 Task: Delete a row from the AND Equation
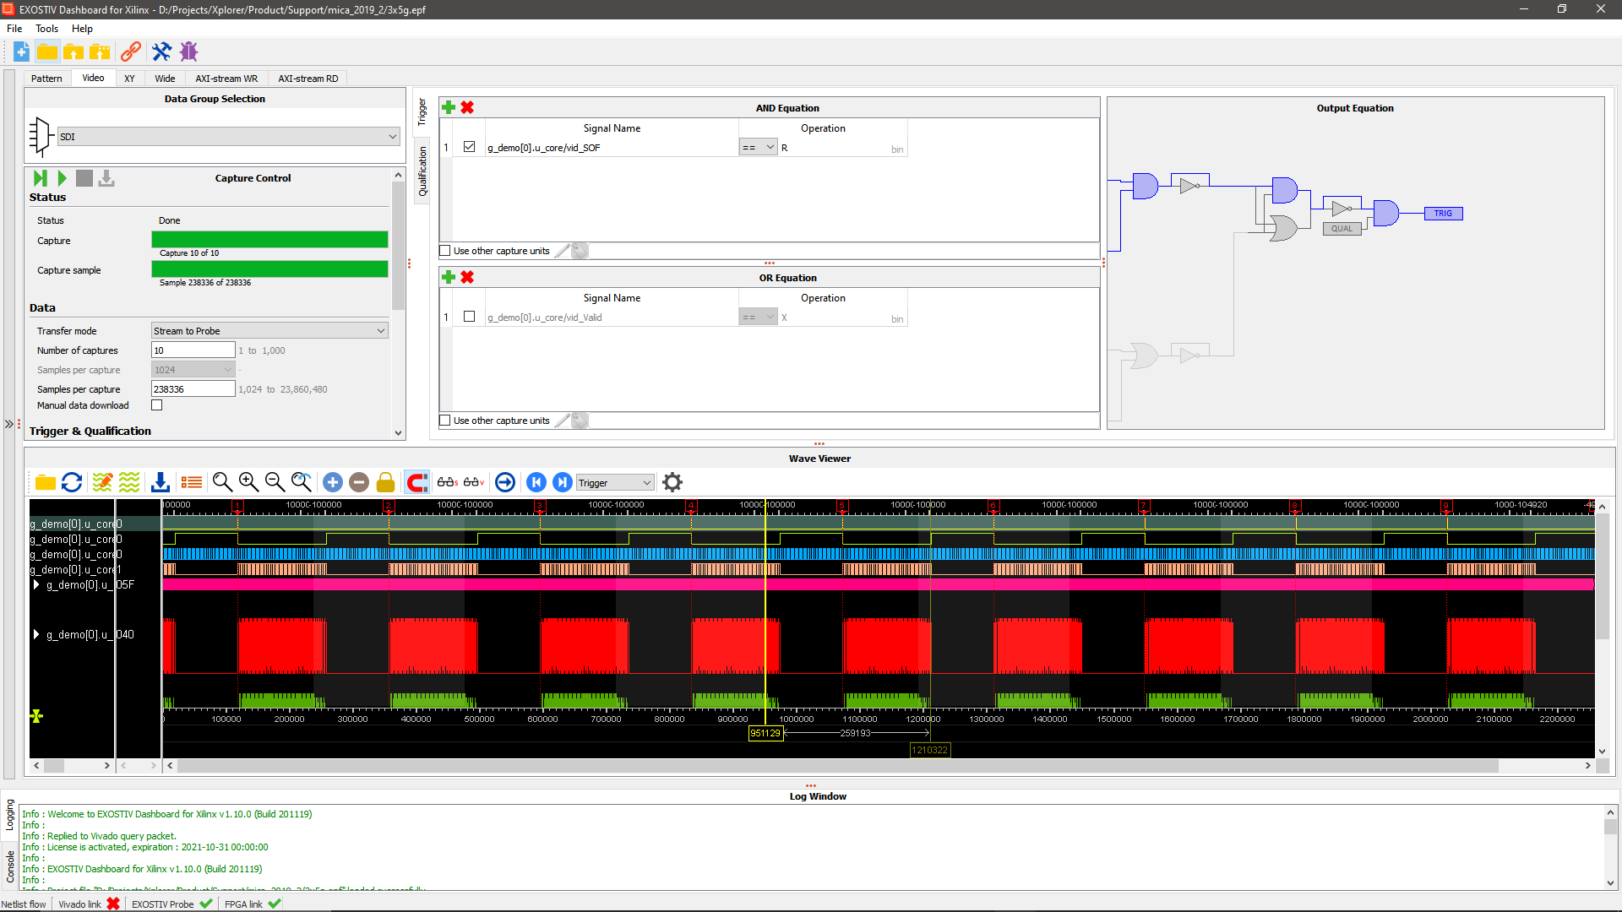(x=467, y=107)
